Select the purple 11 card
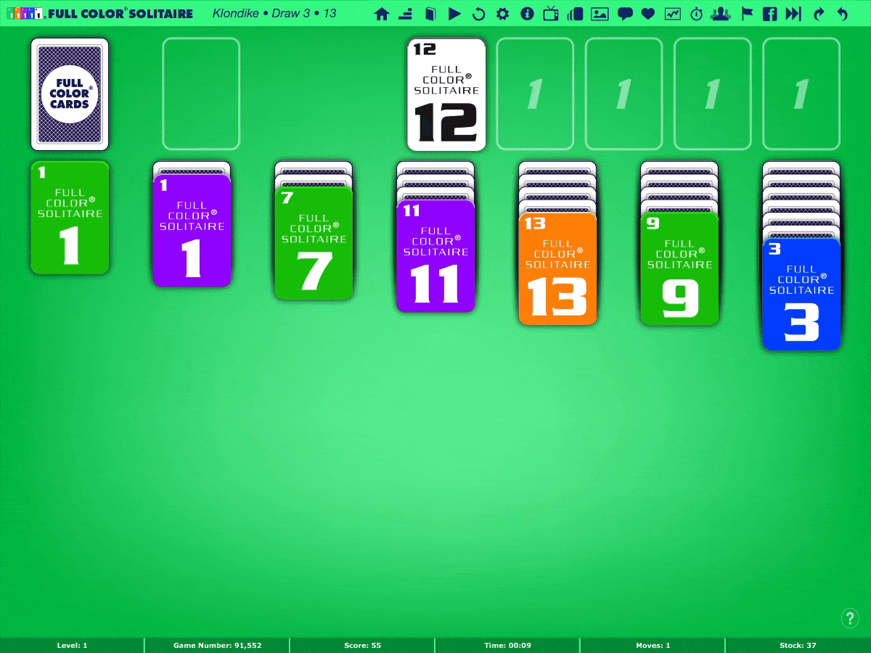871x653 pixels. tap(435, 255)
